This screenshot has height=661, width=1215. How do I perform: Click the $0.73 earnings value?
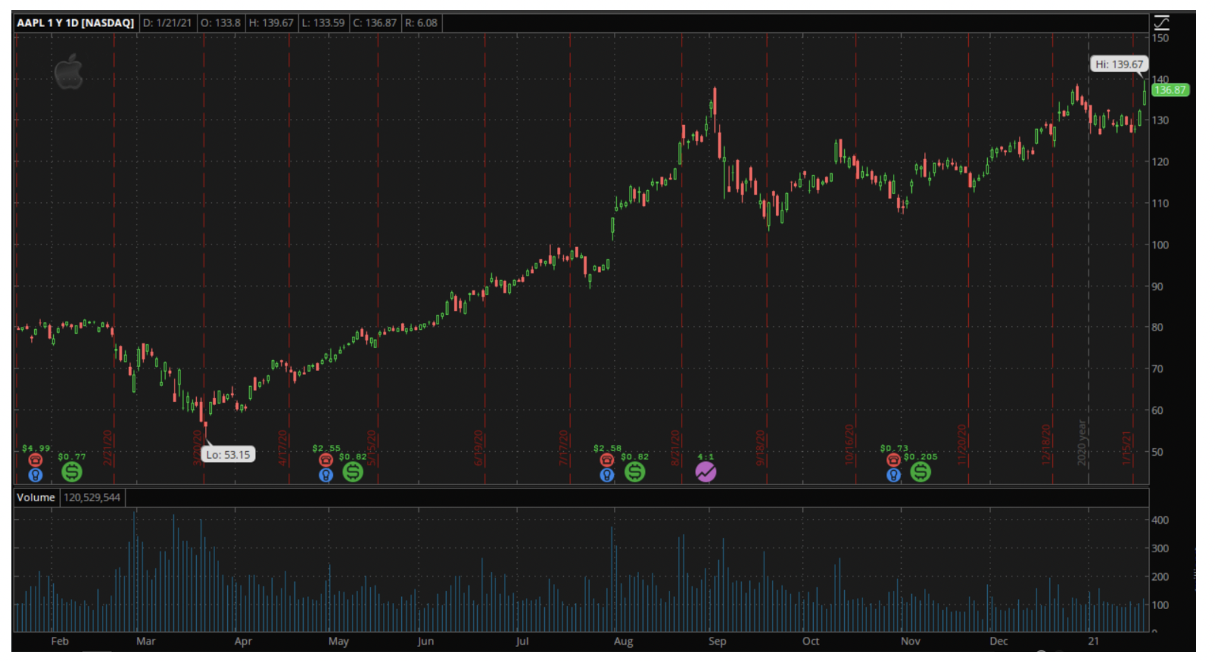(894, 448)
